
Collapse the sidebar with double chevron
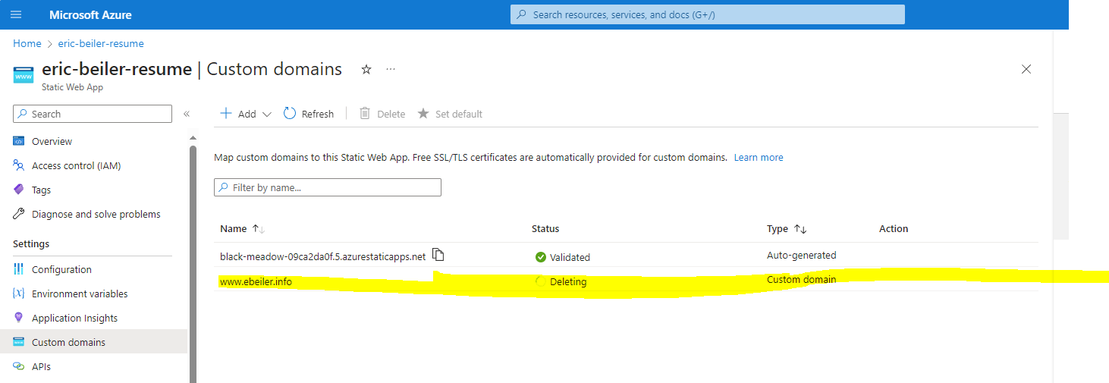pos(187,114)
